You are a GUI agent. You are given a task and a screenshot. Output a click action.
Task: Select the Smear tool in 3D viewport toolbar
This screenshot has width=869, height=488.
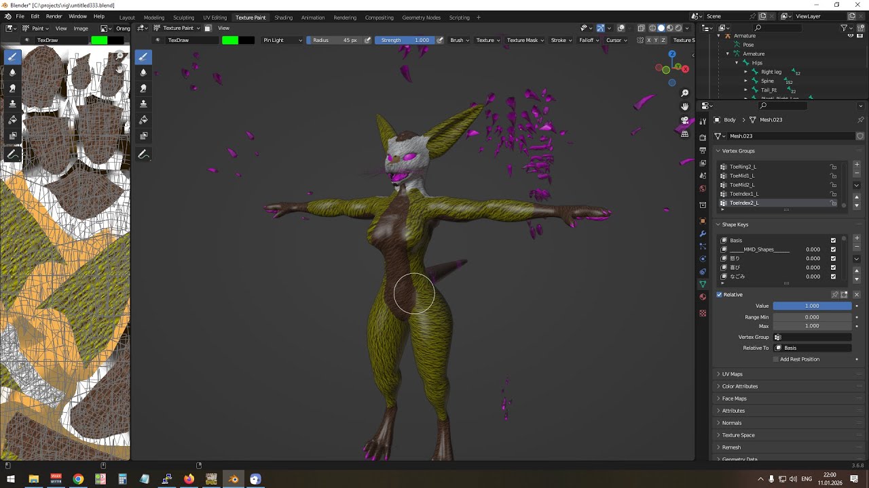click(143, 88)
